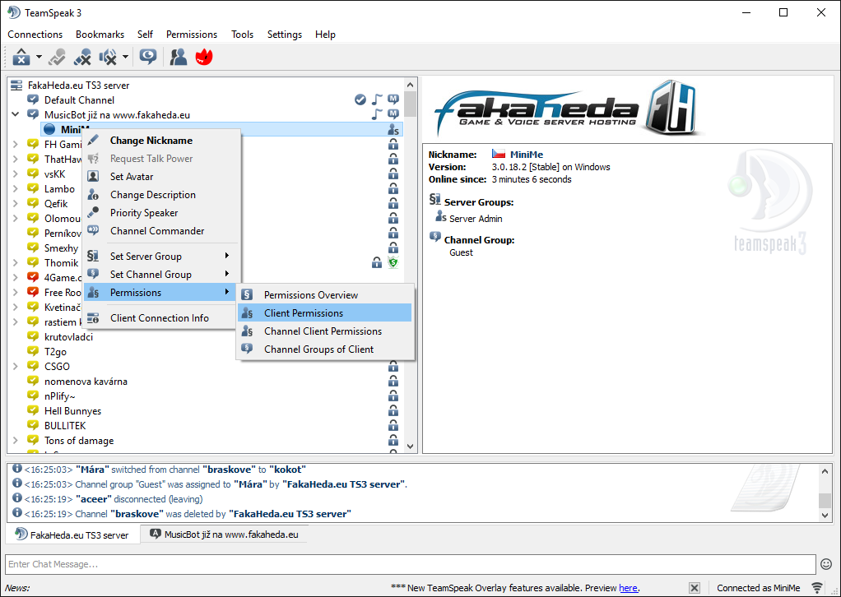Click the green shield icon on Thomik row

coord(393,262)
